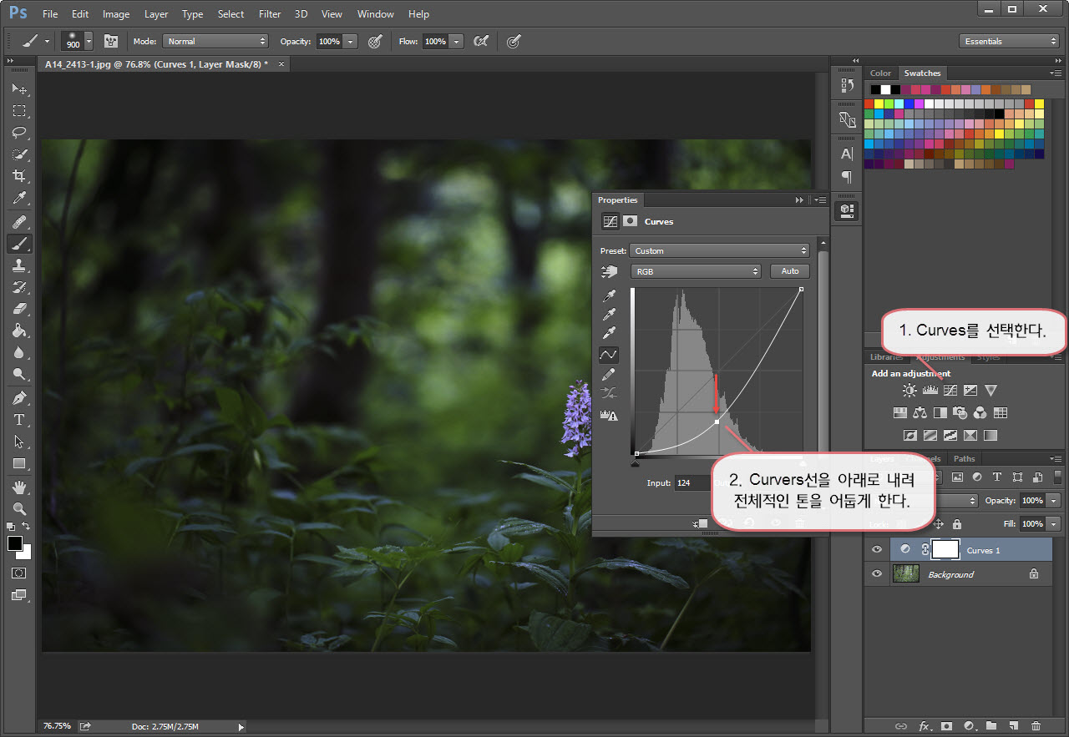Open the Image menu

point(116,13)
